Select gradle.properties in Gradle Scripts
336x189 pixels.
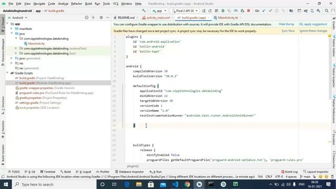point(41,98)
